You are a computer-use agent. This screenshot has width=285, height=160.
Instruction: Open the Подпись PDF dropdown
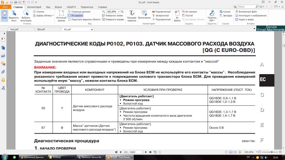click(212, 16)
